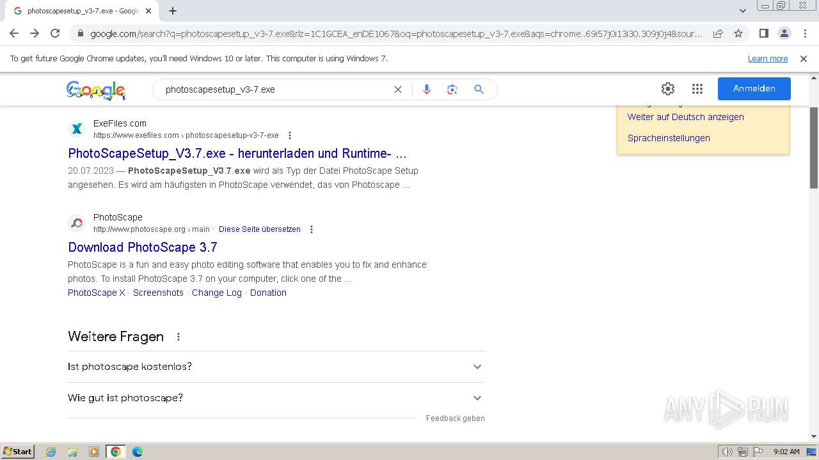819x460 pixels.
Task: Click the Chrome address bar URL
Action: pos(396,34)
